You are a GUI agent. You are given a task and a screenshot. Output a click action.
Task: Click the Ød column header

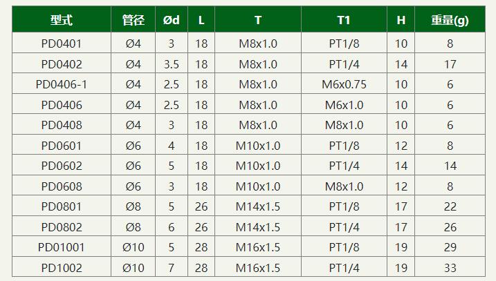(172, 20)
